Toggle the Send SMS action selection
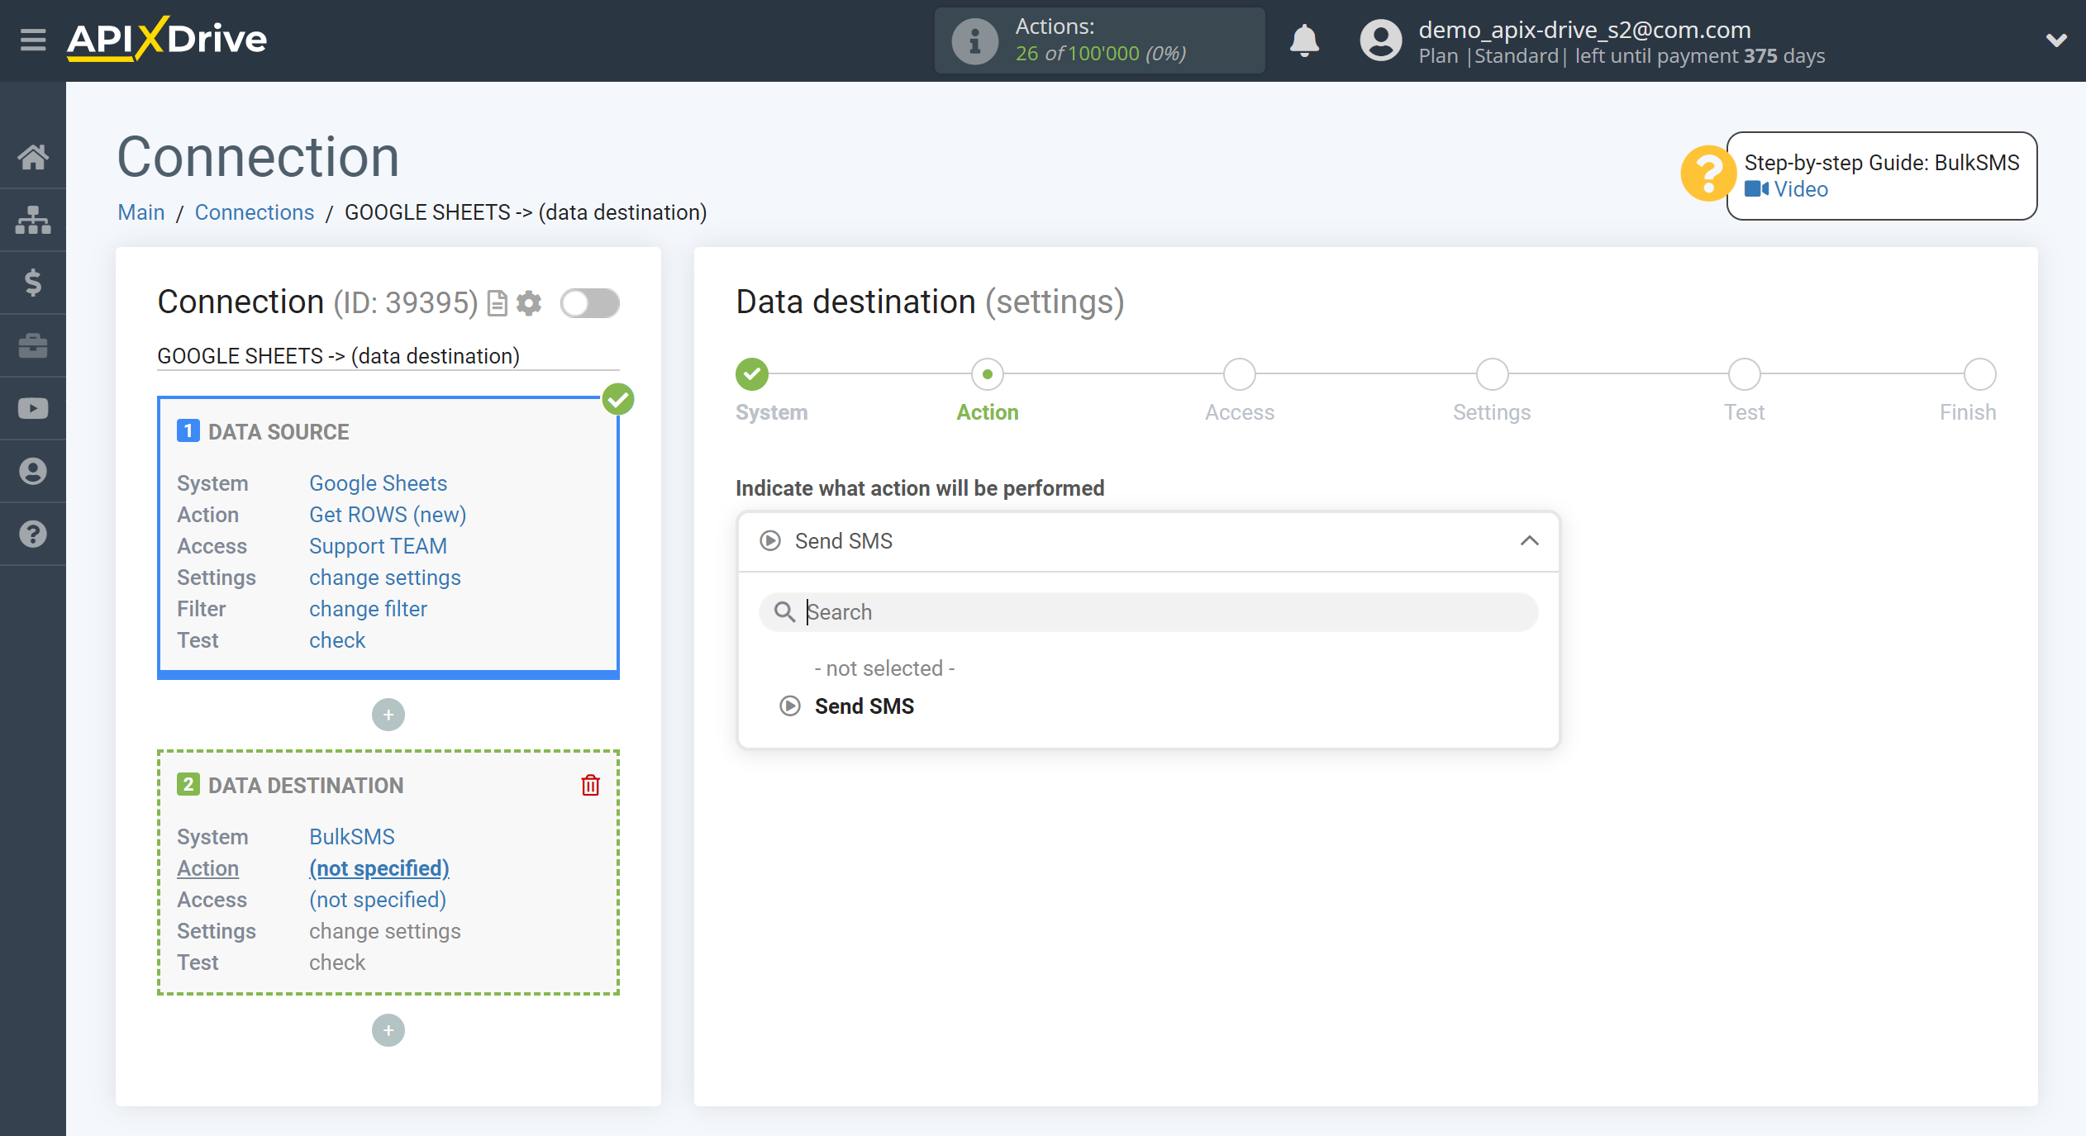Image resolution: width=2086 pixels, height=1136 pixels. (862, 706)
